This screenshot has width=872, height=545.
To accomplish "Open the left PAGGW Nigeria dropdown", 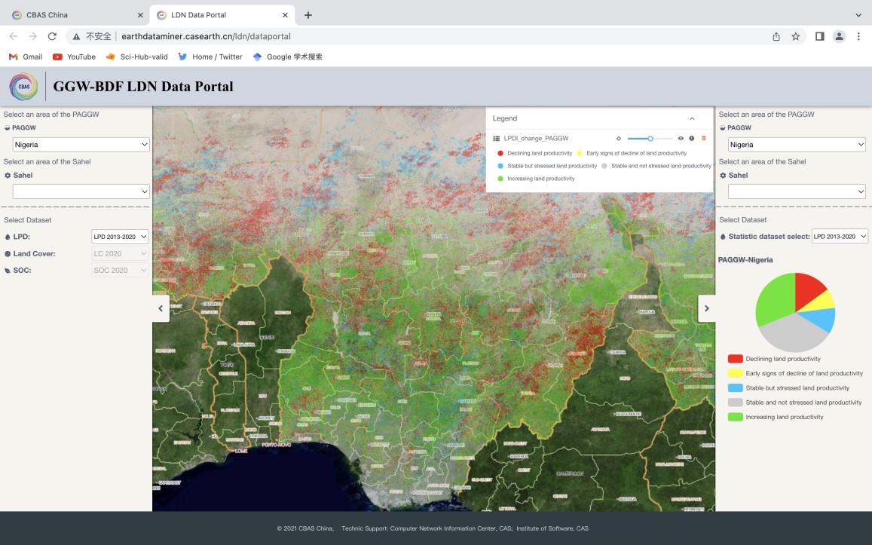I will (81, 145).
